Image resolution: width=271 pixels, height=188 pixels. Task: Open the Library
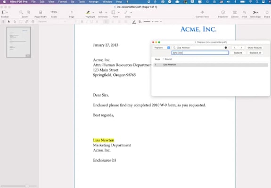tap(235, 12)
